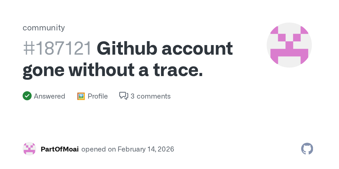Select the large pink identicon avatar
Image resolution: width=339 pixels, height=169 pixels.
pyautogui.click(x=289, y=45)
